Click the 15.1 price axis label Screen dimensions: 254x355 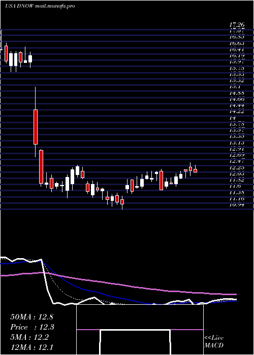point(235,87)
